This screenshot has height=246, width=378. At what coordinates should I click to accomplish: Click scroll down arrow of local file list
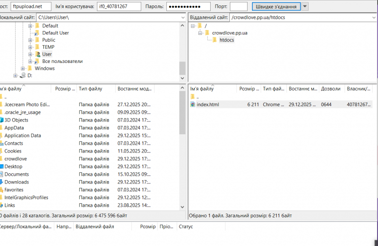tap(183, 207)
